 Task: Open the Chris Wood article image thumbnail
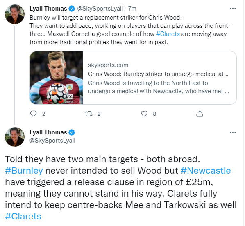[x=56, y=78]
